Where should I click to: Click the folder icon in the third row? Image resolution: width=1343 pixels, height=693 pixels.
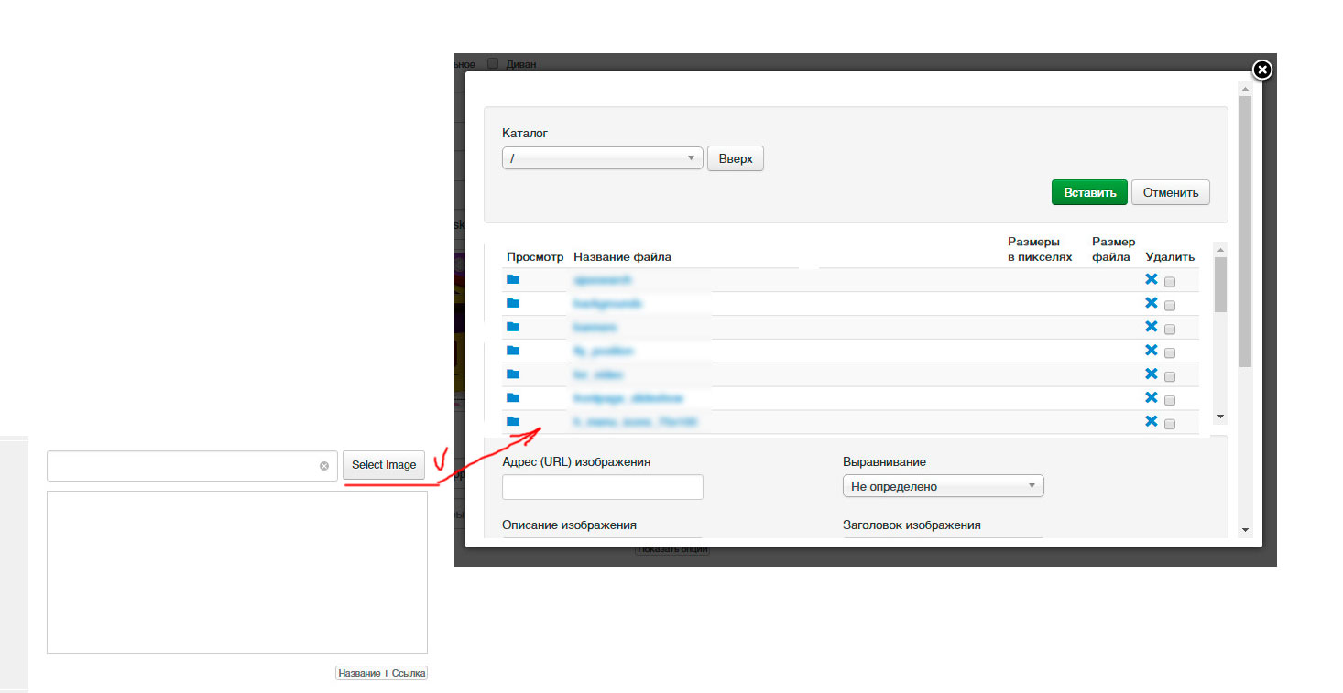click(513, 327)
